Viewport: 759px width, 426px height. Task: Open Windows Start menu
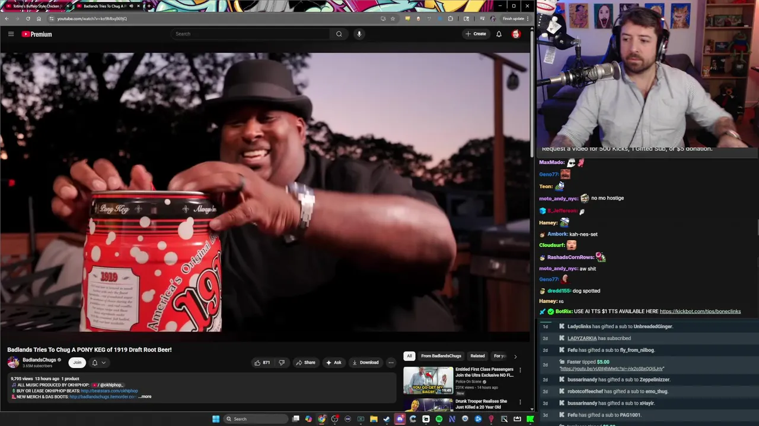click(216, 419)
